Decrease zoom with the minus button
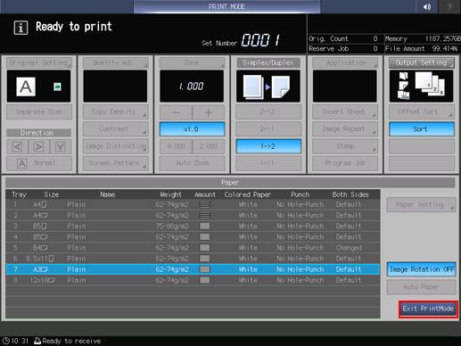 pyautogui.click(x=176, y=112)
